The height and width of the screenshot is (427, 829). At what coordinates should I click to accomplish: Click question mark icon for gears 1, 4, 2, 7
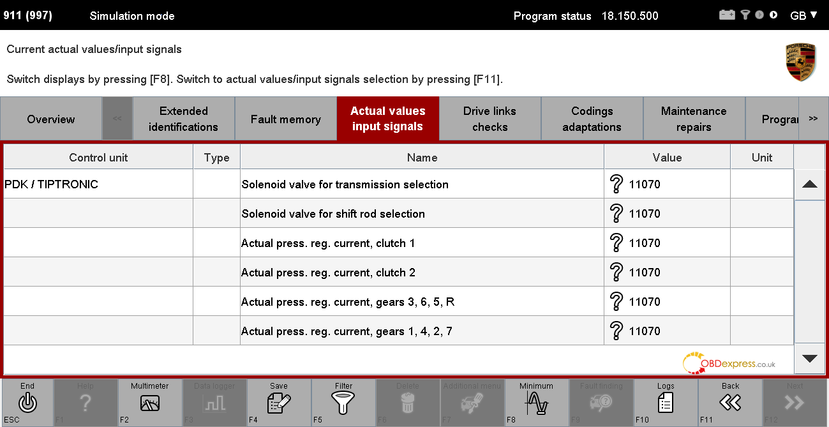[616, 331]
